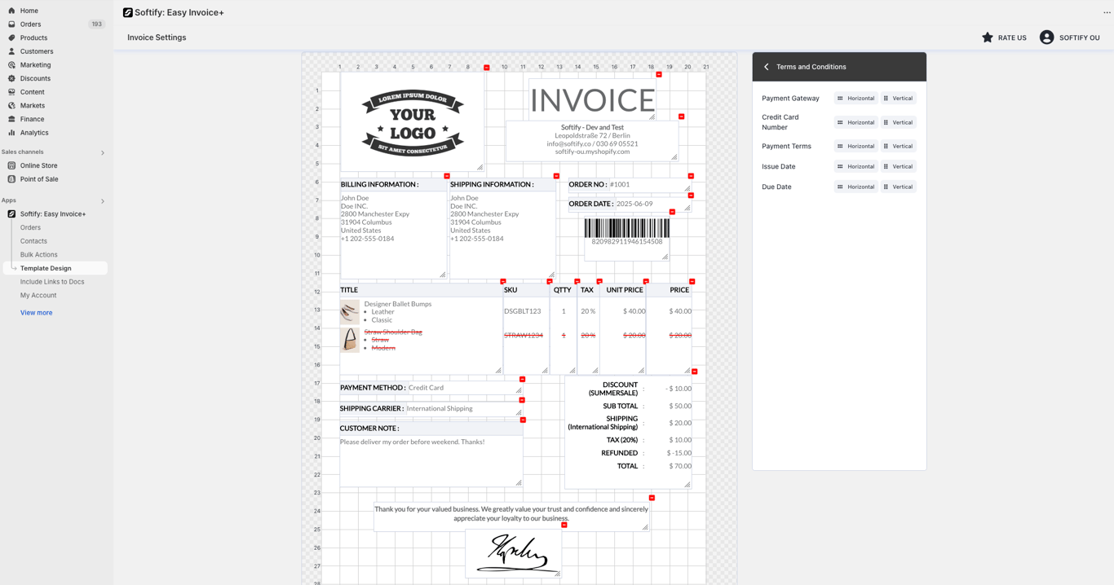Viewport: 1114px width, 585px height.
Task: Open Bulk Actions in the app menu
Action: point(38,255)
